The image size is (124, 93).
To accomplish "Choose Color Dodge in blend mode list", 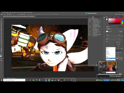I will pyautogui.click(x=111, y=58).
